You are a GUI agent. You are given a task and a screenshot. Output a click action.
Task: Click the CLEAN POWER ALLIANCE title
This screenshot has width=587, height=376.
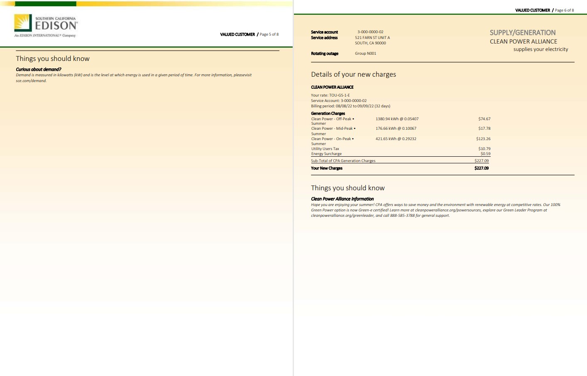click(x=523, y=41)
